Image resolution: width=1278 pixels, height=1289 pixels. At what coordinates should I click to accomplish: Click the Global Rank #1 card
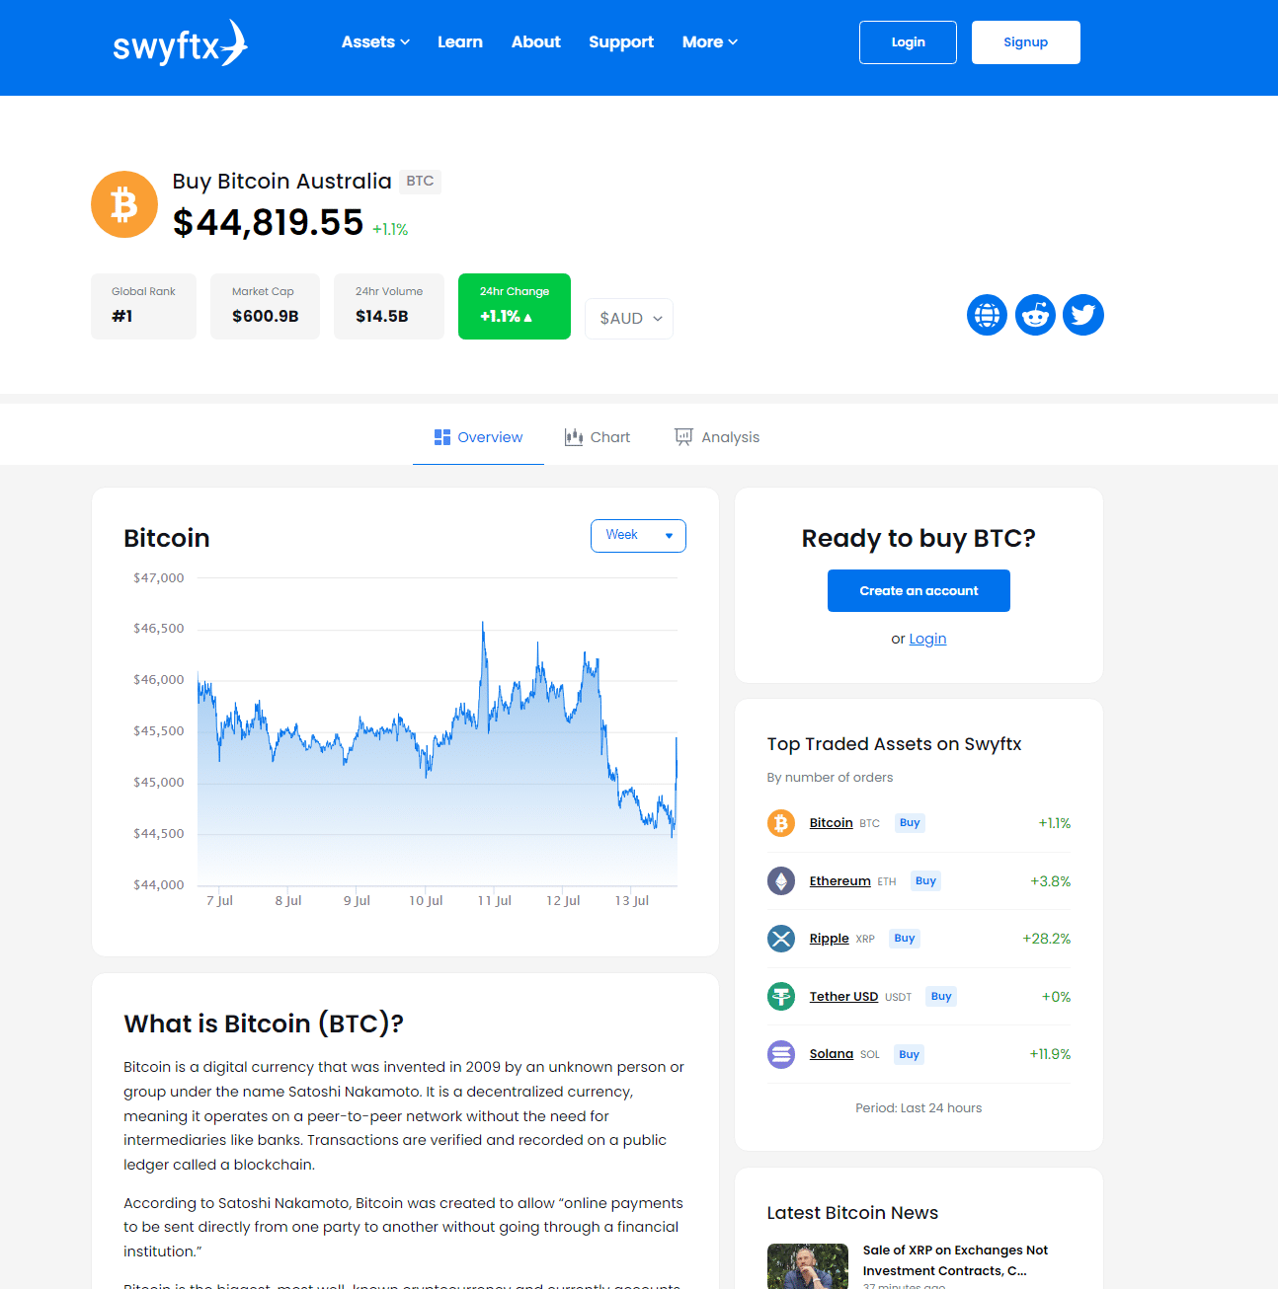143,306
